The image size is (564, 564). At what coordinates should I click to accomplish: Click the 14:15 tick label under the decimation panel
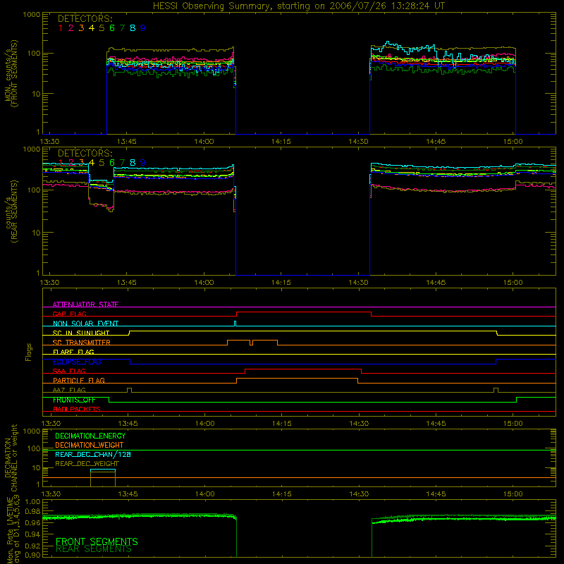click(x=281, y=494)
